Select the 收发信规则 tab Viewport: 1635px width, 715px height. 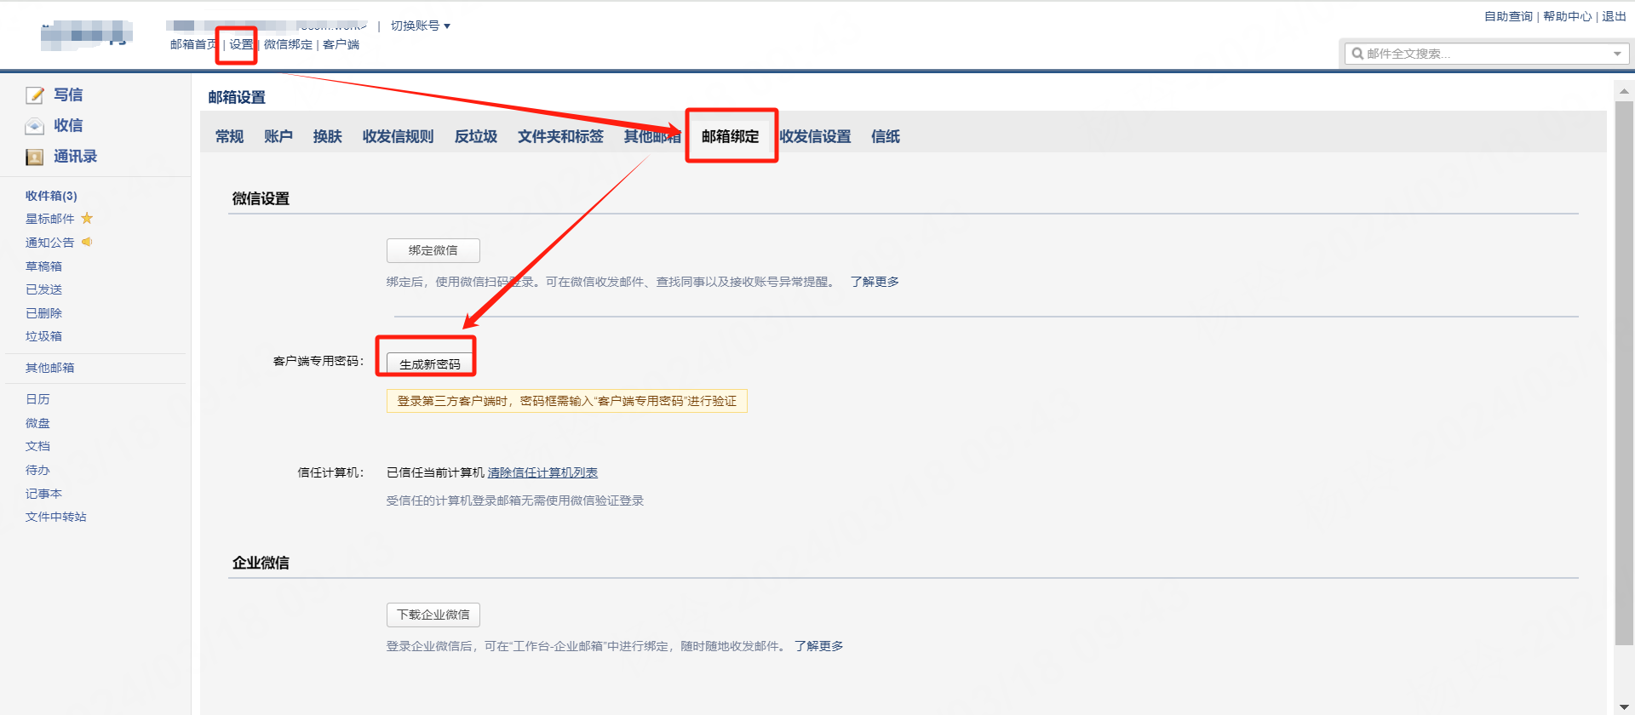tap(398, 136)
